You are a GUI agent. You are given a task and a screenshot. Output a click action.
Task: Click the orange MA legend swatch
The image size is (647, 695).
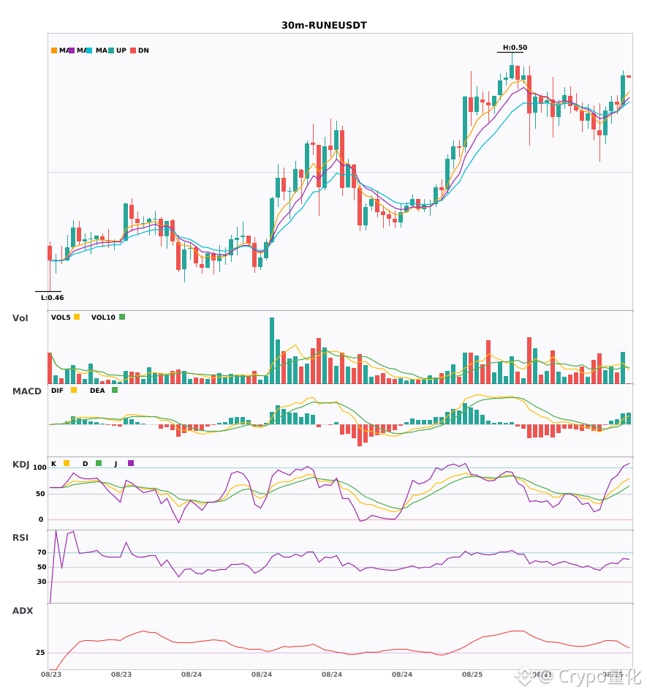(x=54, y=50)
